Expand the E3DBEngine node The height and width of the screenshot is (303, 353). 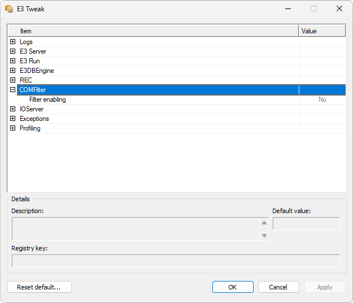click(13, 71)
